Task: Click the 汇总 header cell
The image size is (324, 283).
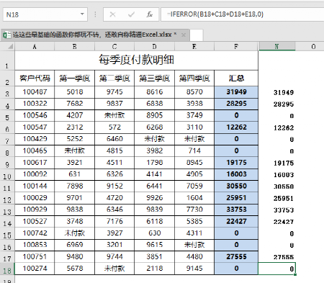Action: pos(236,78)
